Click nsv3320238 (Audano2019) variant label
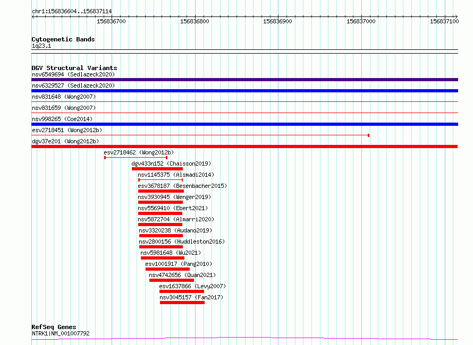Screen dimensions: 473x345 pos(175,230)
